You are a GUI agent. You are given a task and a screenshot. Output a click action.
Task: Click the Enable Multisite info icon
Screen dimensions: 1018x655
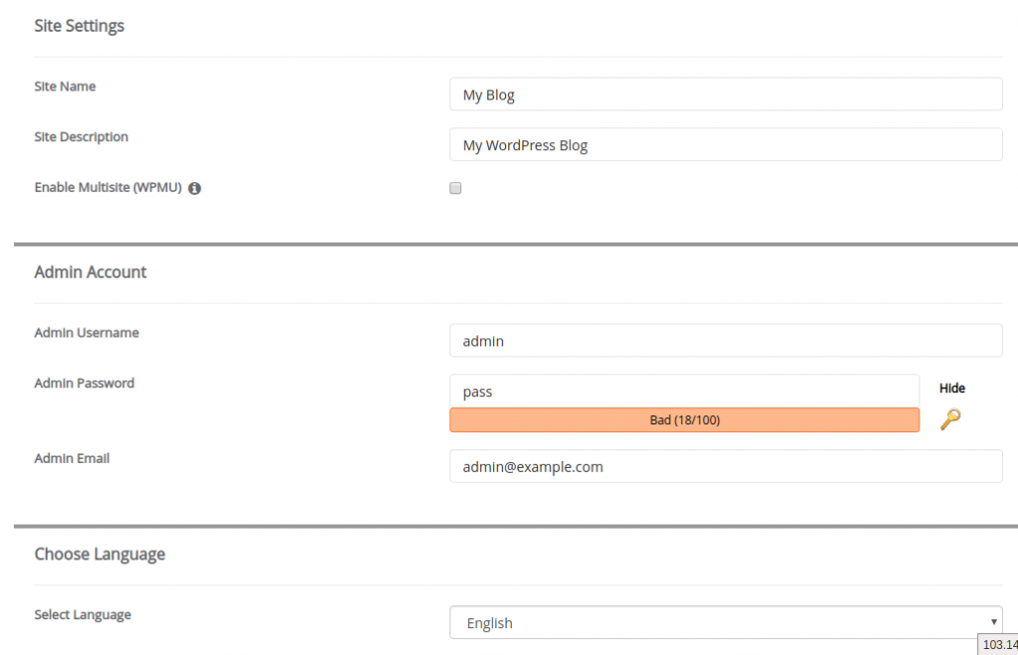194,188
